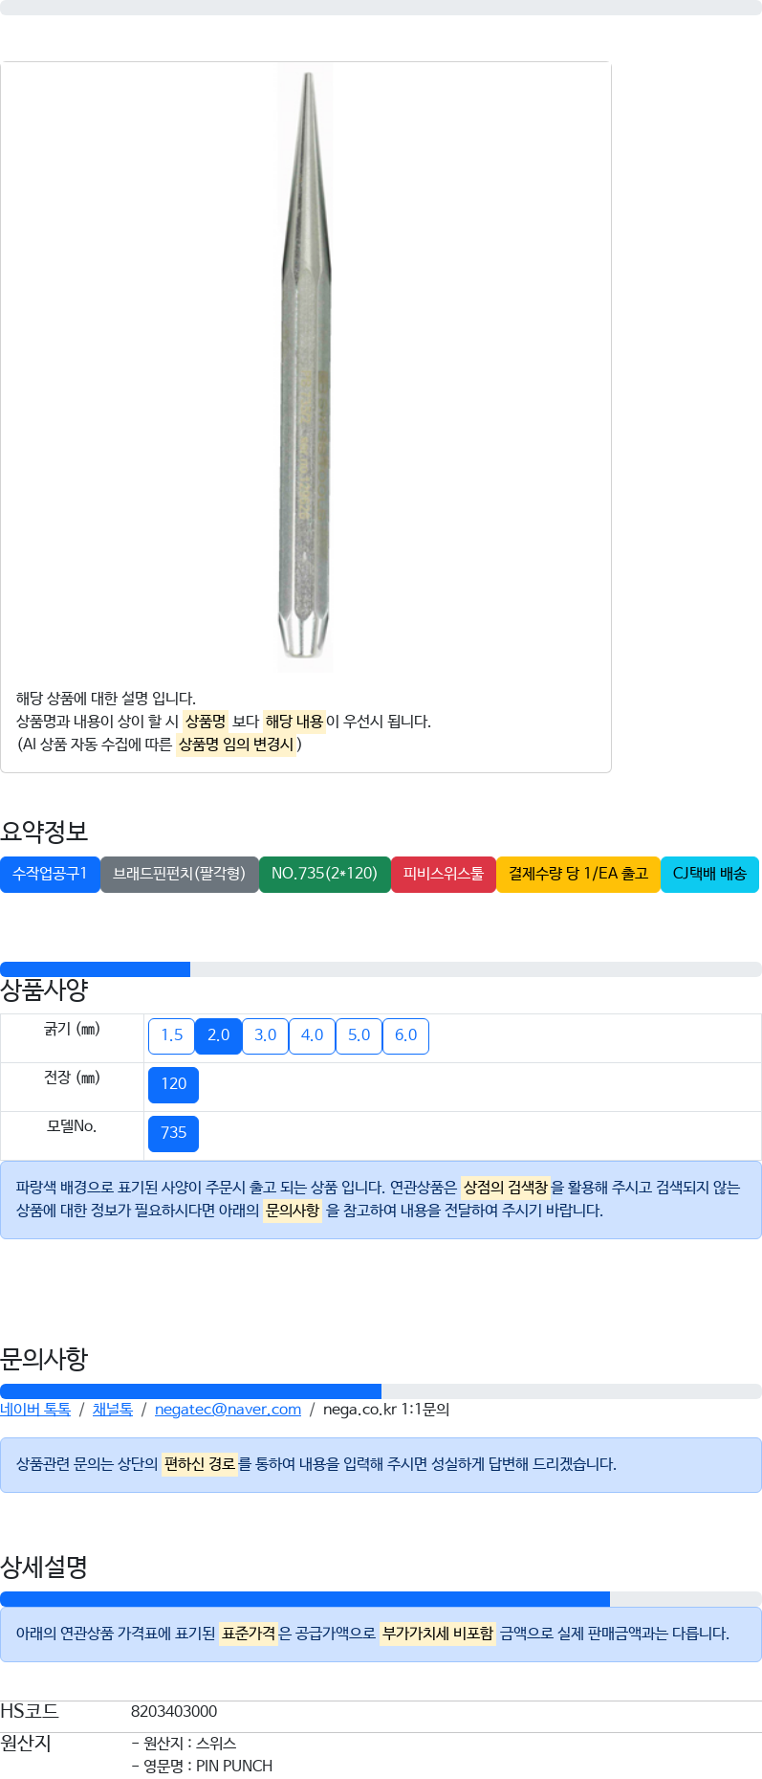Click the 문의사항 progress bar
The height and width of the screenshot is (1779, 762).
tap(381, 1391)
